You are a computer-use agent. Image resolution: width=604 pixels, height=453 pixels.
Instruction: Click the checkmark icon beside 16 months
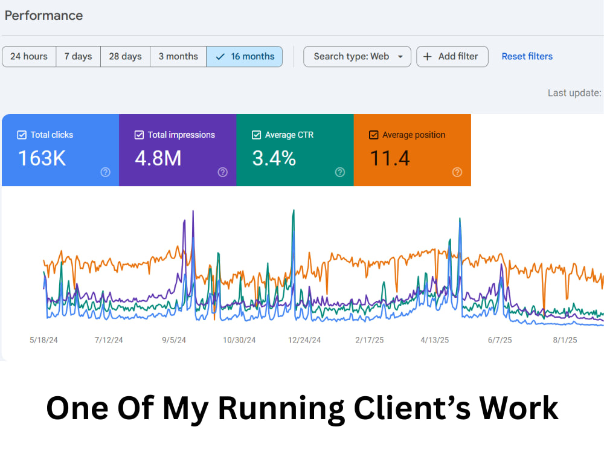point(220,57)
